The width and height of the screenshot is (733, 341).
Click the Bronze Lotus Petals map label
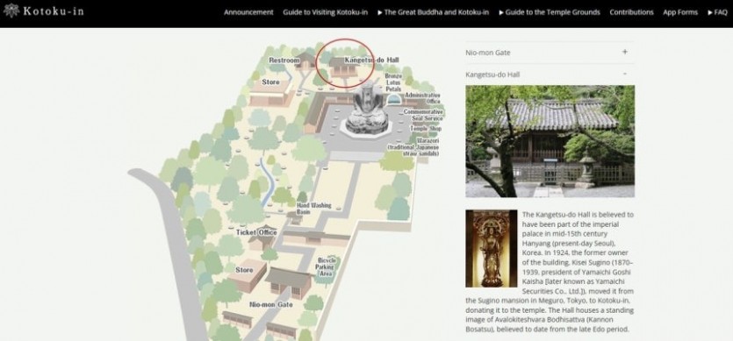coord(393,82)
